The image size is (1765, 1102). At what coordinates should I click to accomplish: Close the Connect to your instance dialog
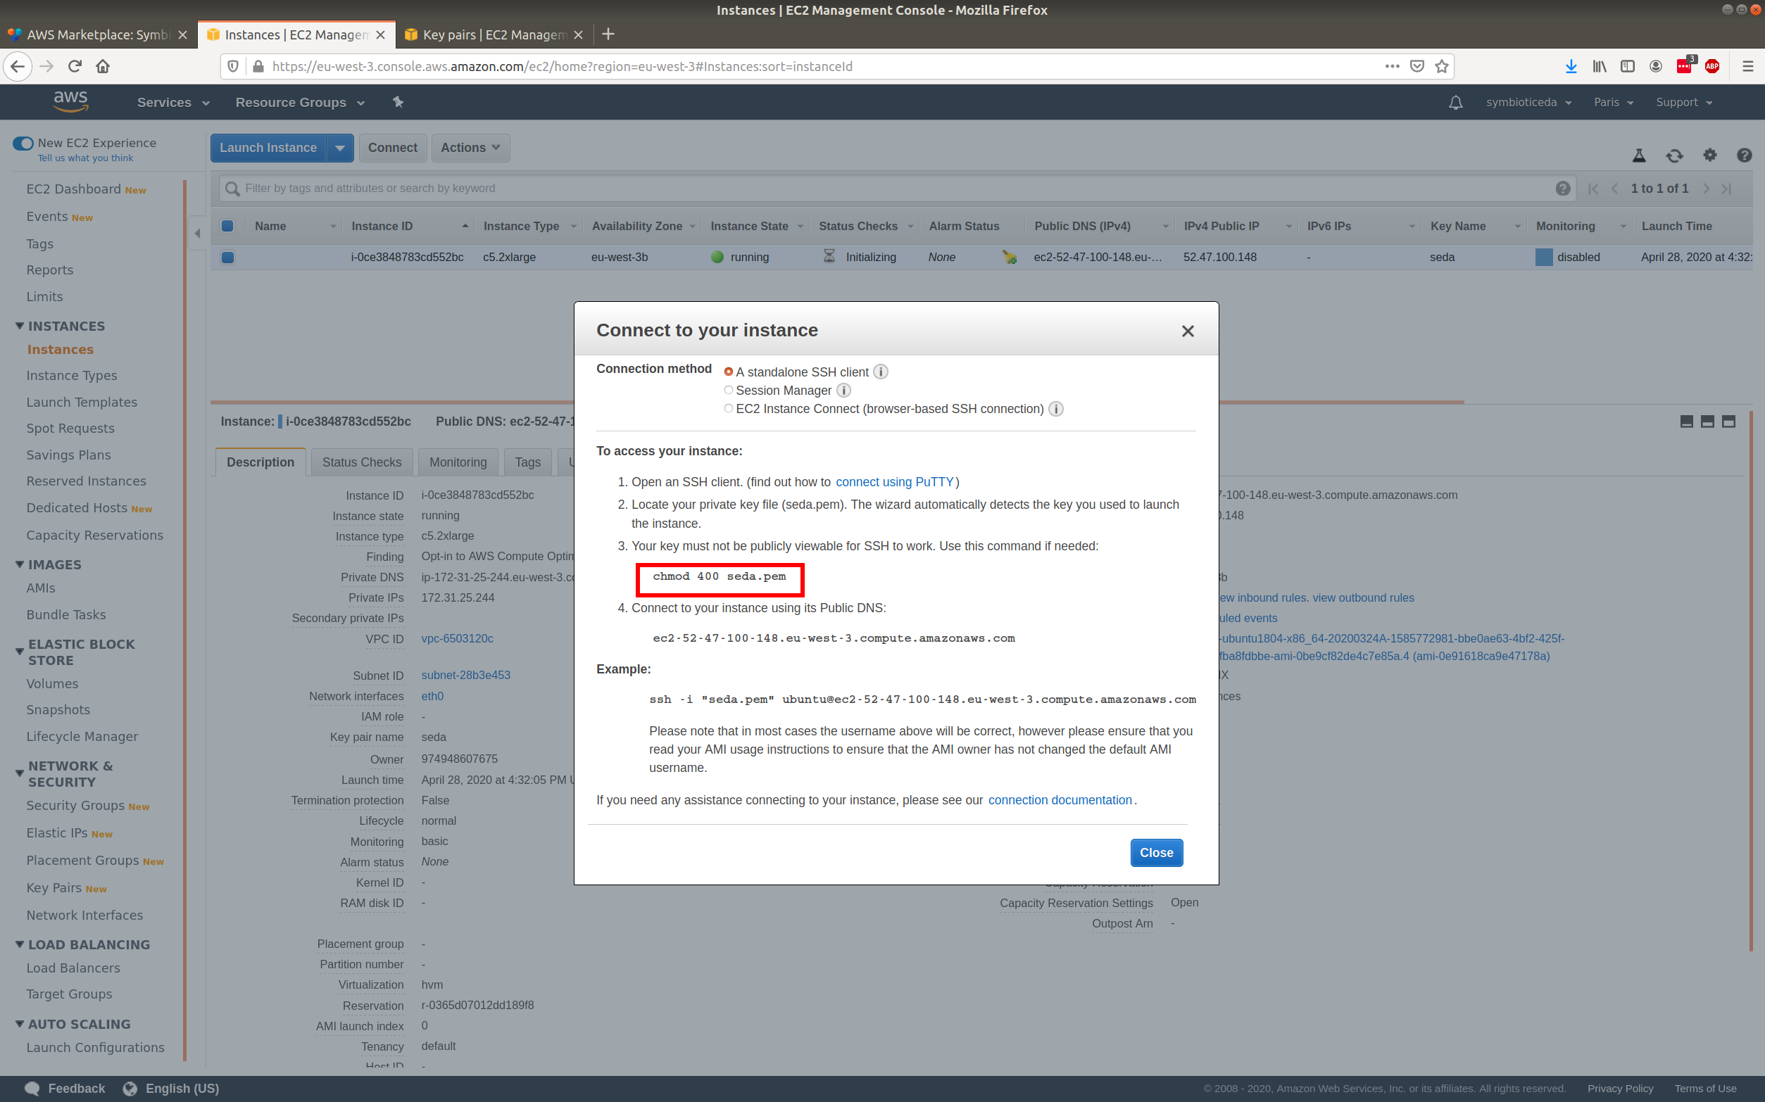1188,331
